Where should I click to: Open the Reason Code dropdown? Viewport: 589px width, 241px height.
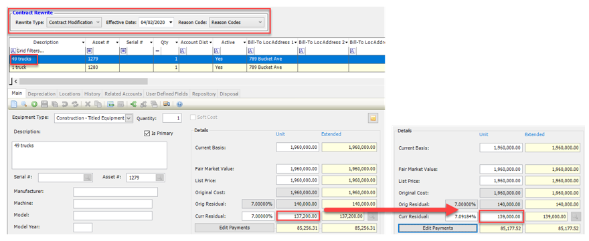pyautogui.click(x=260, y=23)
